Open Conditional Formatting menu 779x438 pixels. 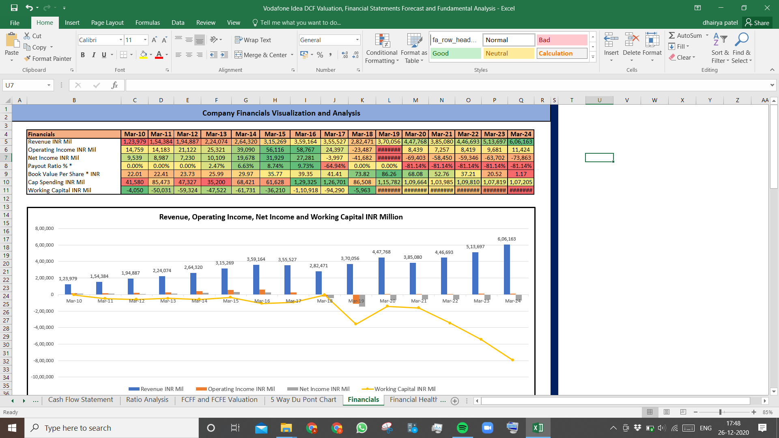tap(382, 48)
